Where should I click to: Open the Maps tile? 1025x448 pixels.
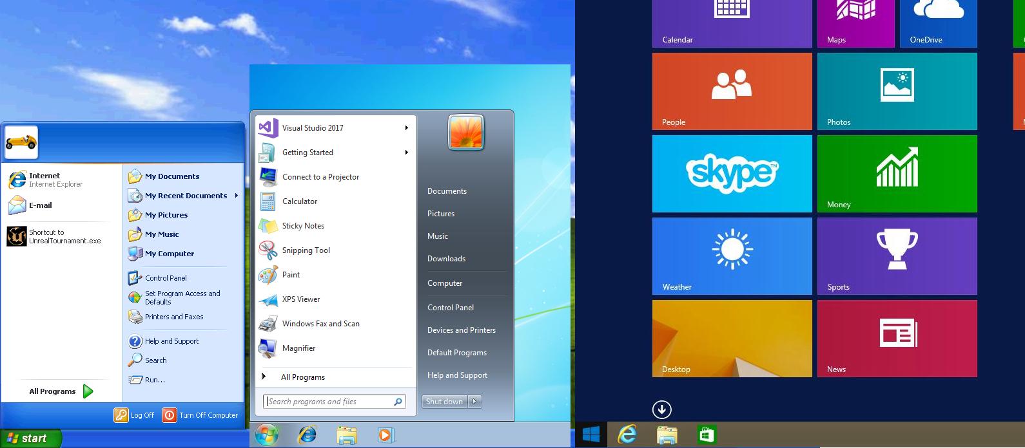855,24
